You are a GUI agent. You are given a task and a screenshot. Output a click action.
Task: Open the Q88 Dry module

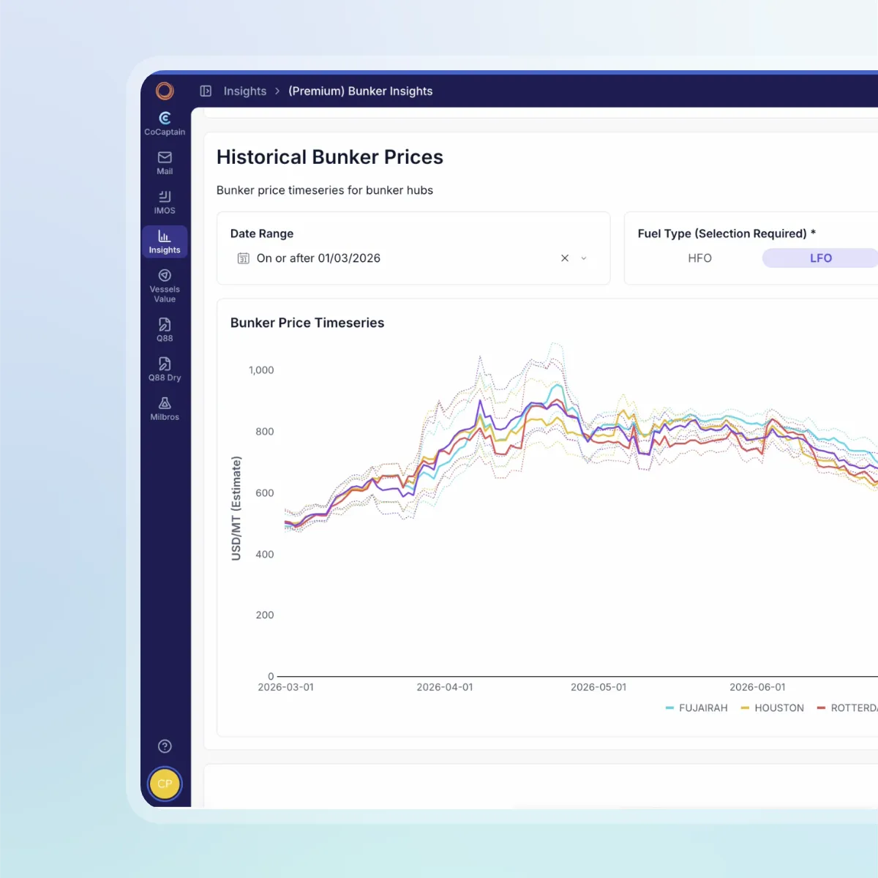tap(165, 369)
